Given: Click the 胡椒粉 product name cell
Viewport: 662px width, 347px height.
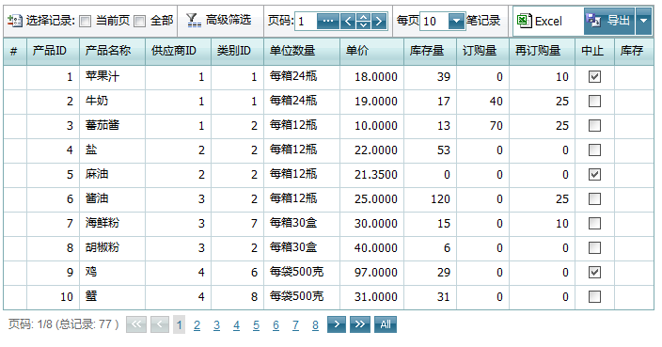Looking at the screenshot, I should pos(112,248).
